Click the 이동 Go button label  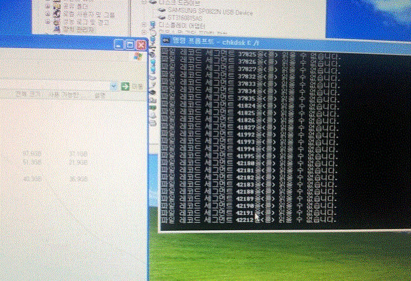tap(137, 86)
